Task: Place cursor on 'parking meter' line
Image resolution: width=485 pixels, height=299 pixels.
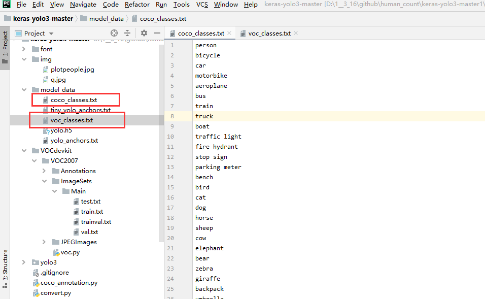Action: tap(218, 167)
